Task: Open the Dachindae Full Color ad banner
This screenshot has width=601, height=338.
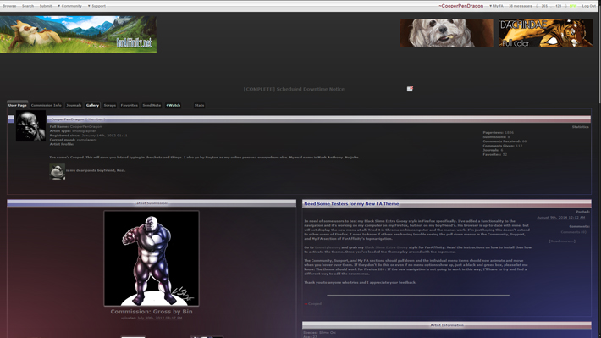Action: coord(546,33)
